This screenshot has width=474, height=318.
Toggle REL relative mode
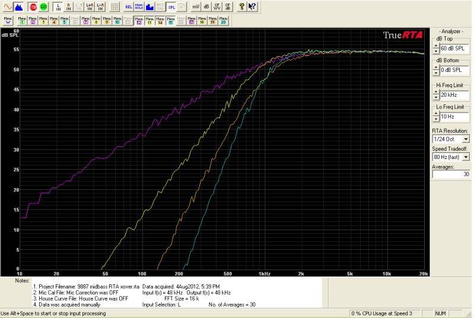(x=129, y=7)
